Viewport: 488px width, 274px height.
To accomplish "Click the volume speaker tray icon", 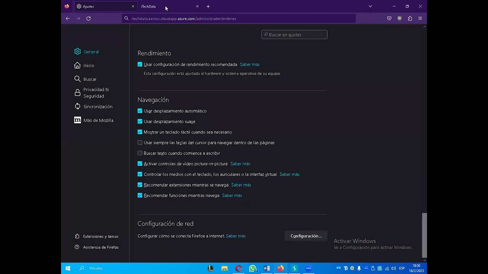I will pyautogui.click(x=393, y=268).
